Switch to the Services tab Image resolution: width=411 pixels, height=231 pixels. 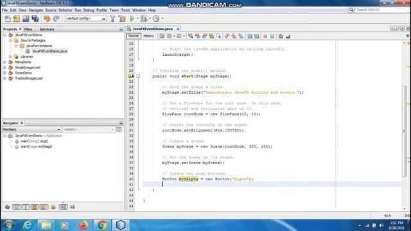[x=47, y=29]
